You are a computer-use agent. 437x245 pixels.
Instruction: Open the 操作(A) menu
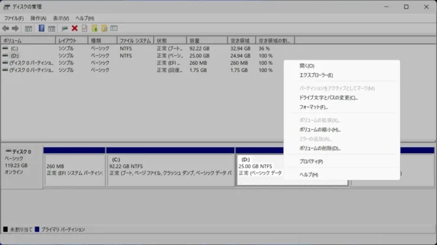(38, 18)
